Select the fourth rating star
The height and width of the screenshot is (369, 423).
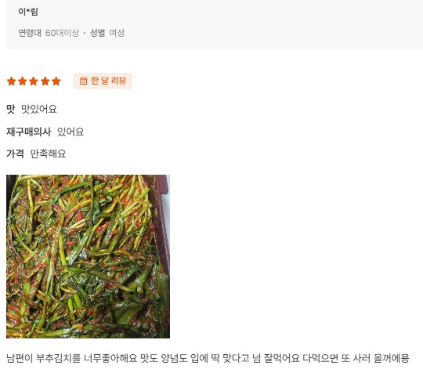[x=45, y=81]
